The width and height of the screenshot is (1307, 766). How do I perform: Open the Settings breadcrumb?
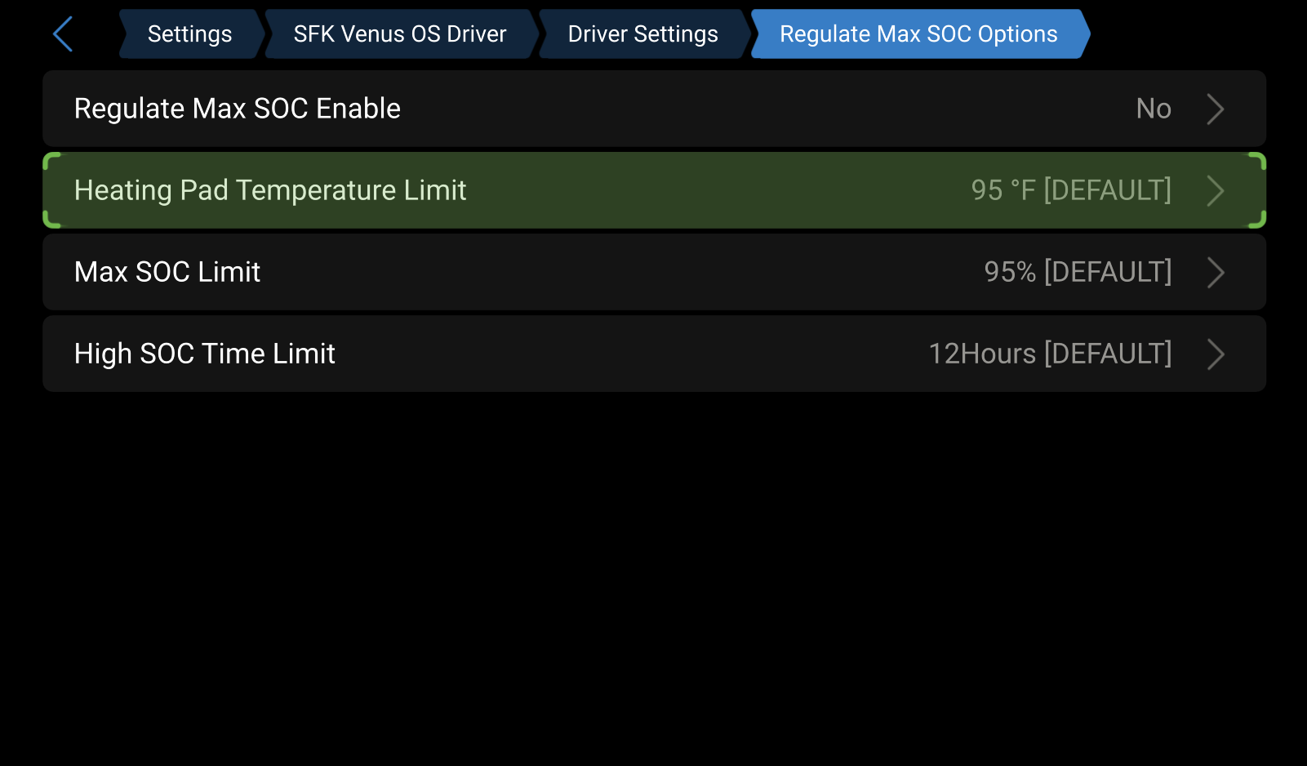pyautogui.click(x=190, y=34)
